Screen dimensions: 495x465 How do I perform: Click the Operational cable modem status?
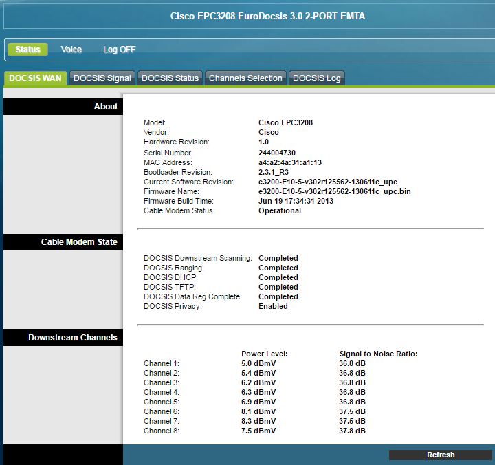(279, 210)
